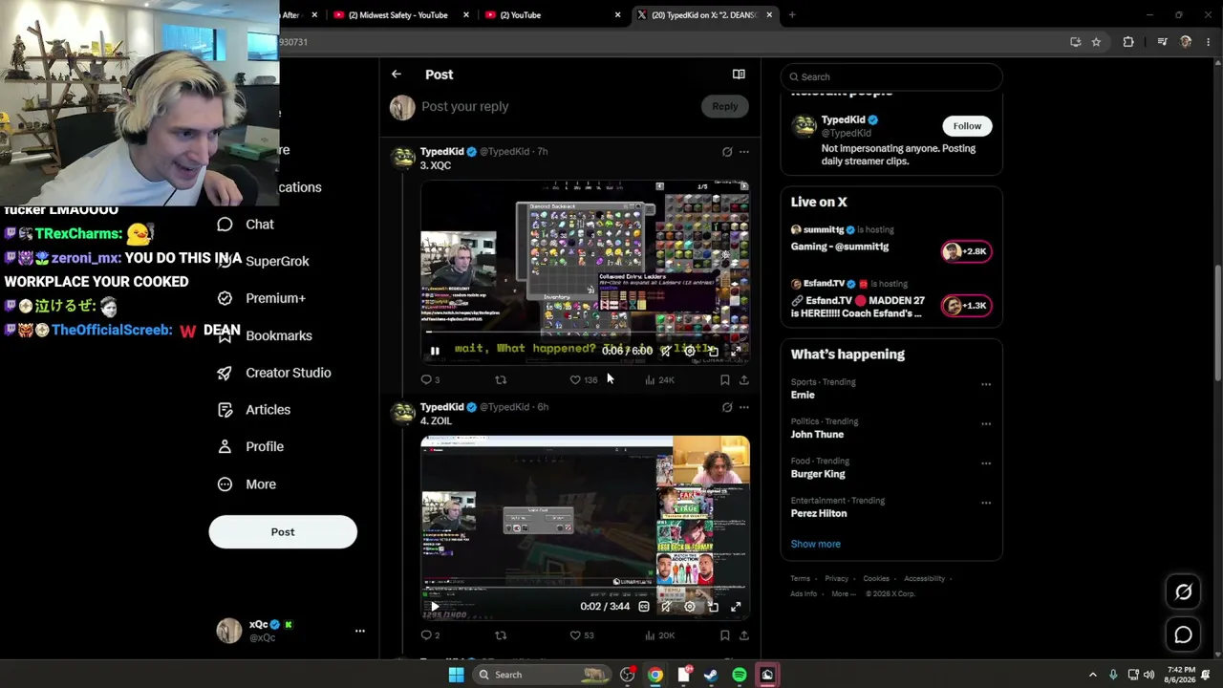Open Steam from the taskbar
Image resolution: width=1223 pixels, height=688 pixels.
(x=711, y=675)
